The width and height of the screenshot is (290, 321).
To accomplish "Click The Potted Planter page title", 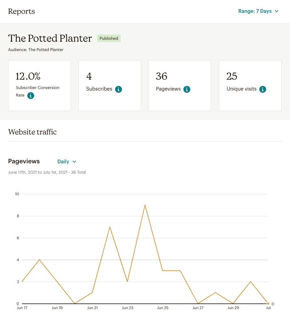I will [50, 38].
